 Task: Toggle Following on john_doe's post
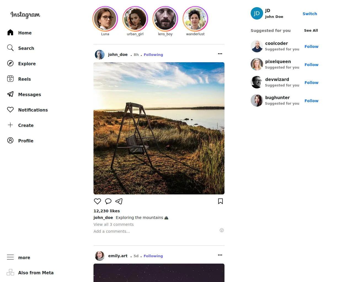pos(153,55)
